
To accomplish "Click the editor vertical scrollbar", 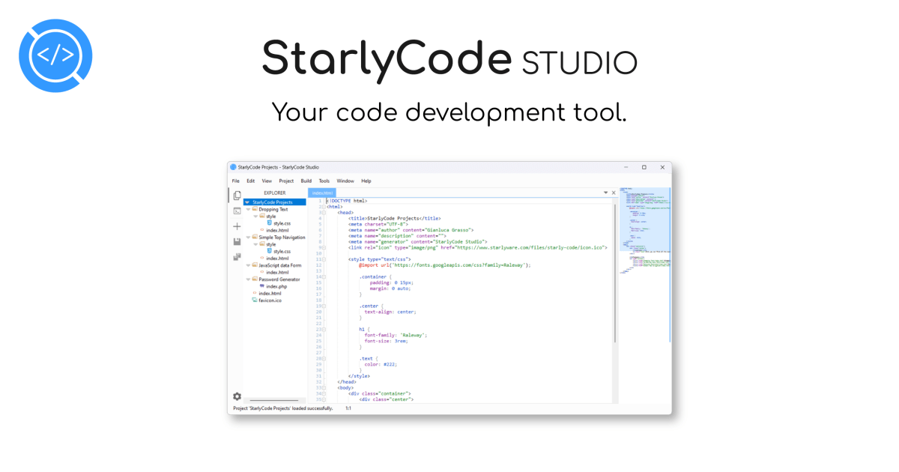I will 616,273.
